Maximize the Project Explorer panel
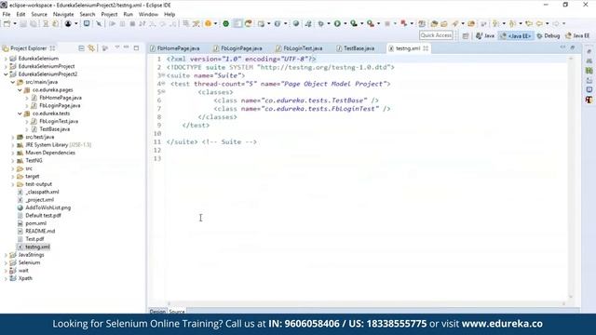 (136, 47)
